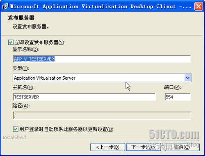This screenshot has width=205, height=156.
Task: Click the installer icon in title bar
Action: point(5,6)
